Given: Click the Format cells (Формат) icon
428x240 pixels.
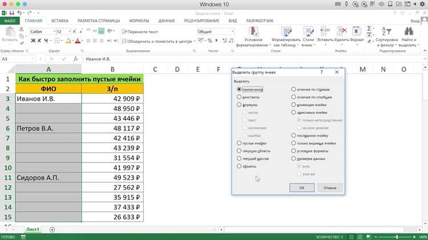Looking at the screenshot, I should coord(356,31).
